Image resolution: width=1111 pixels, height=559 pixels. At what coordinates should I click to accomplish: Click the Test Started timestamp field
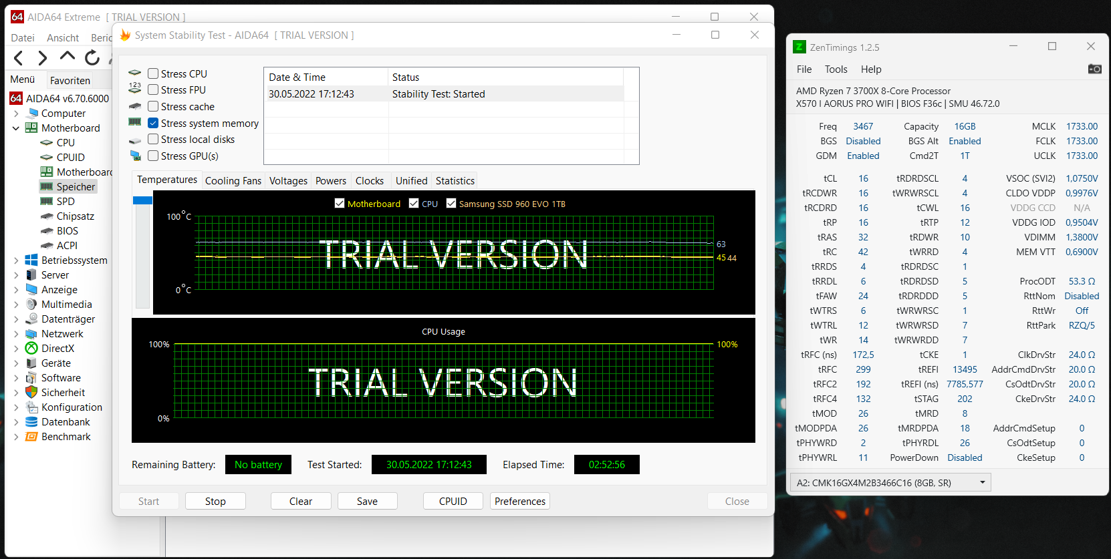pyautogui.click(x=429, y=464)
